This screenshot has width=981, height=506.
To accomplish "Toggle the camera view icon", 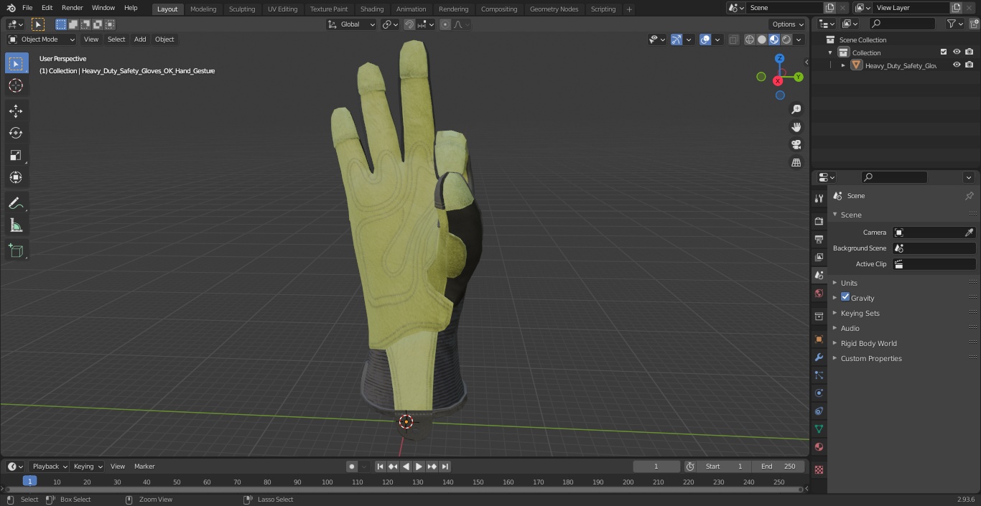I will [x=796, y=145].
